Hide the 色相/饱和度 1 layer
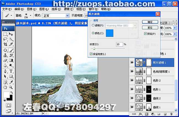179x117 pixels. [132, 71]
